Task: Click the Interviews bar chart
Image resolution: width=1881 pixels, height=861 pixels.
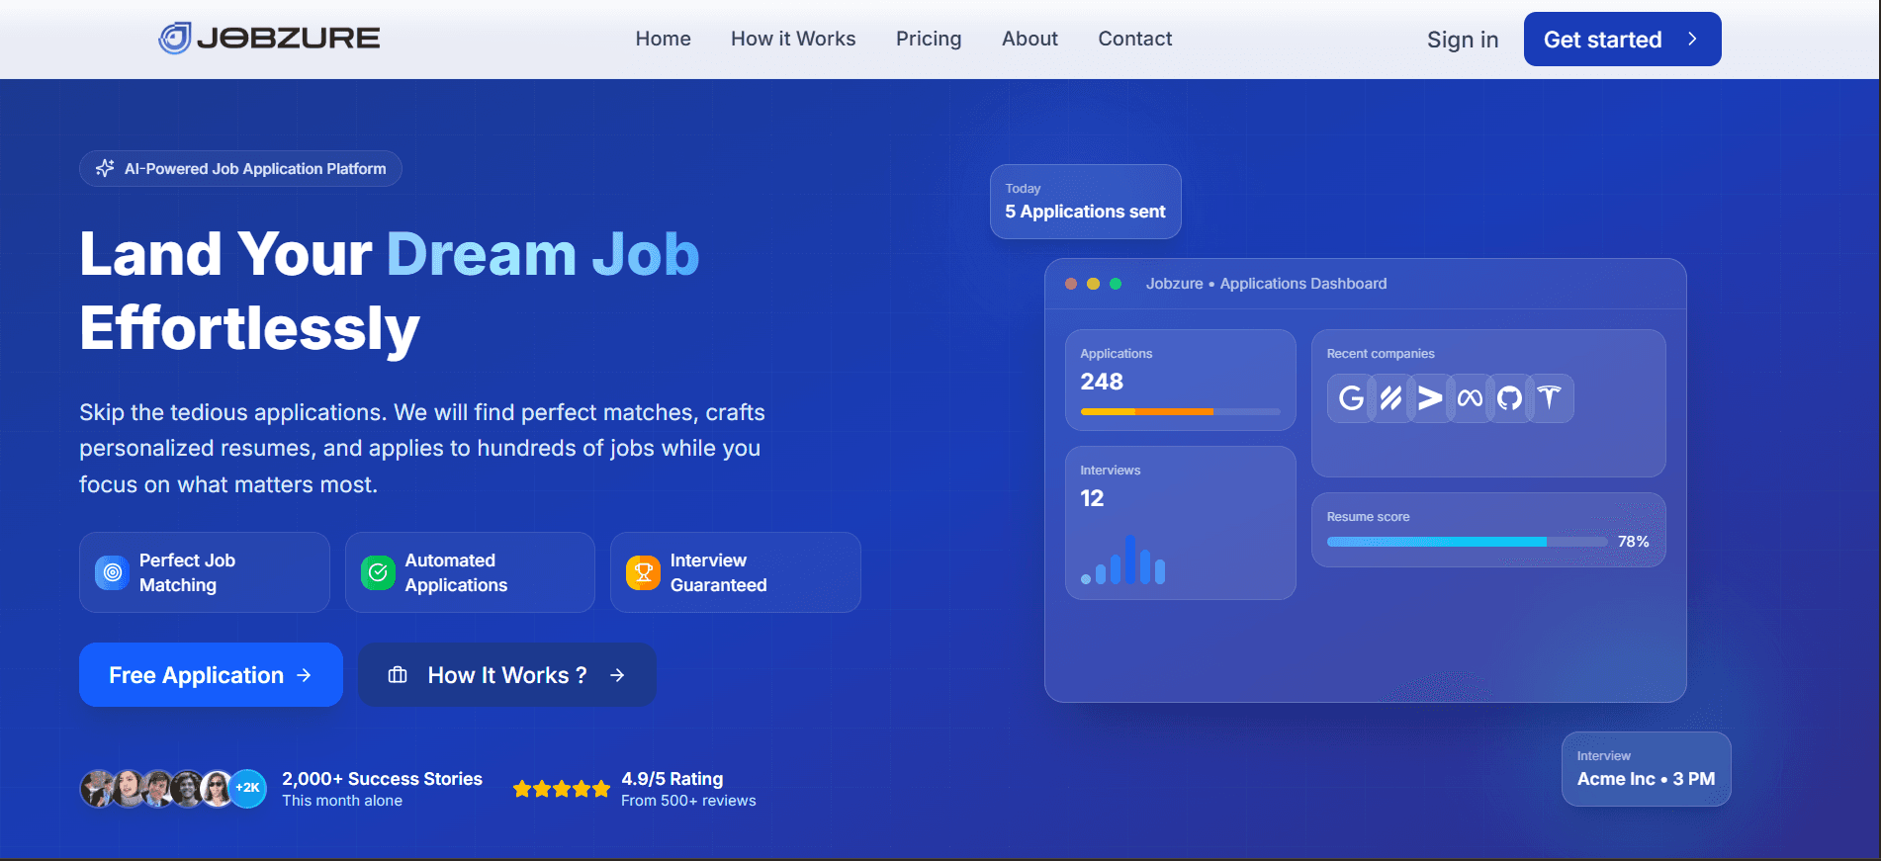Action: coord(1123,560)
